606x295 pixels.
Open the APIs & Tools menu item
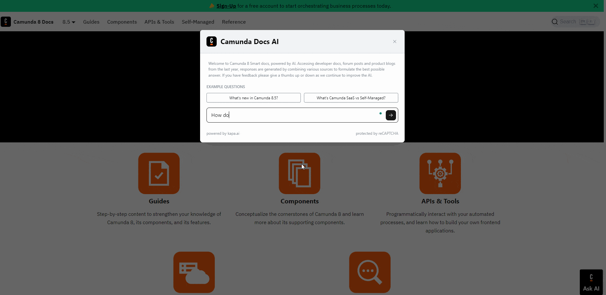tap(159, 22)
